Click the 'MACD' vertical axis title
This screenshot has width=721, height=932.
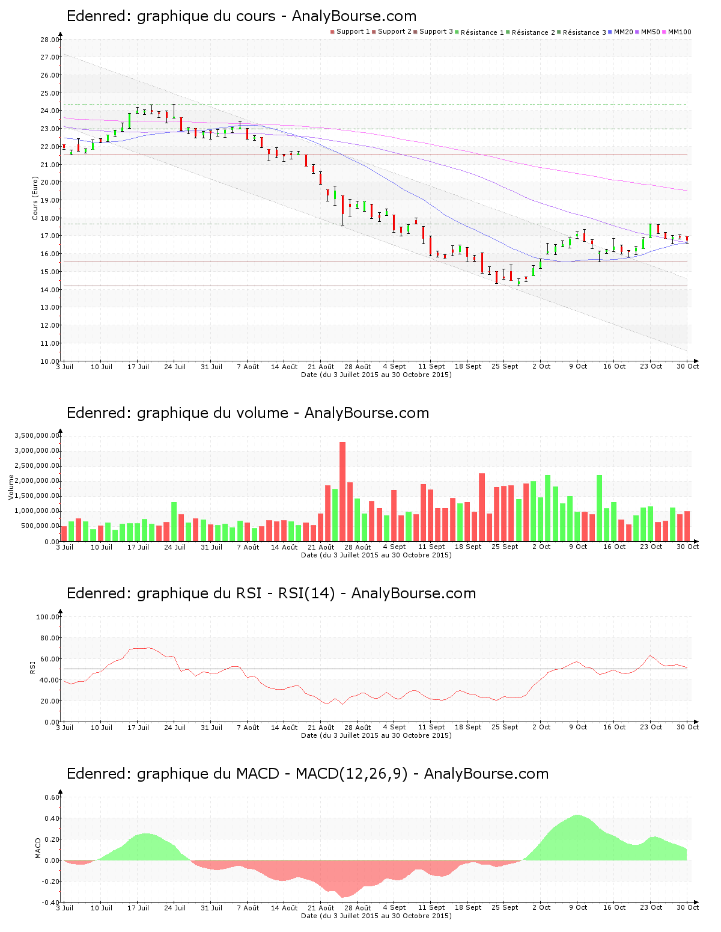[38, 848]
